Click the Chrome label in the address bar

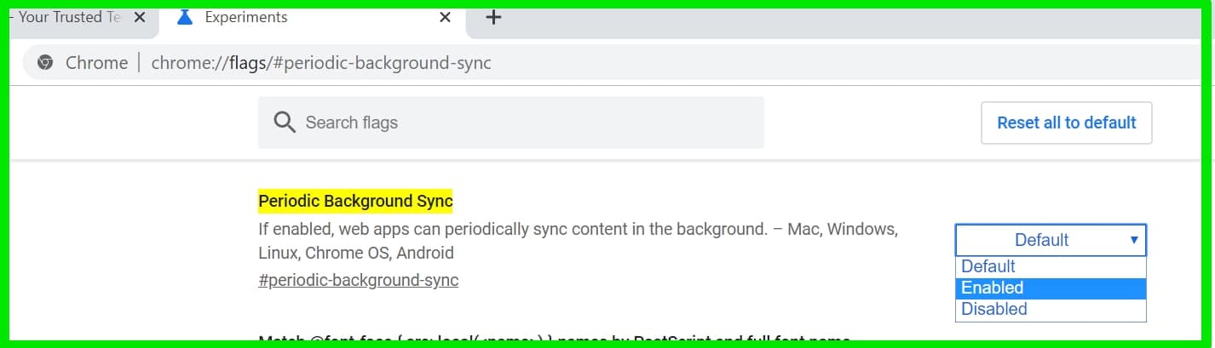pyautogui.click(x=96, y=63)
